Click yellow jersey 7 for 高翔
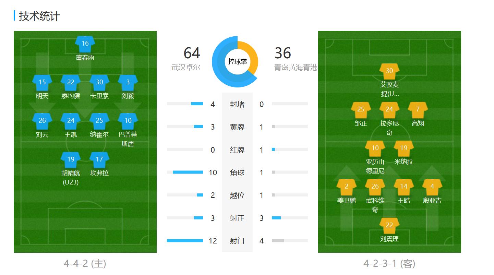The height and width of the screenshot is (275, 494). click(418, 110)
